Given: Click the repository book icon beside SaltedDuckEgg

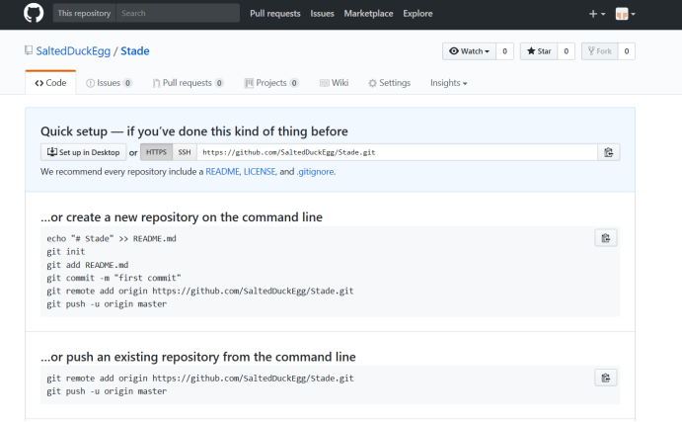Looking at the screenshot, I should coord(29,50).
